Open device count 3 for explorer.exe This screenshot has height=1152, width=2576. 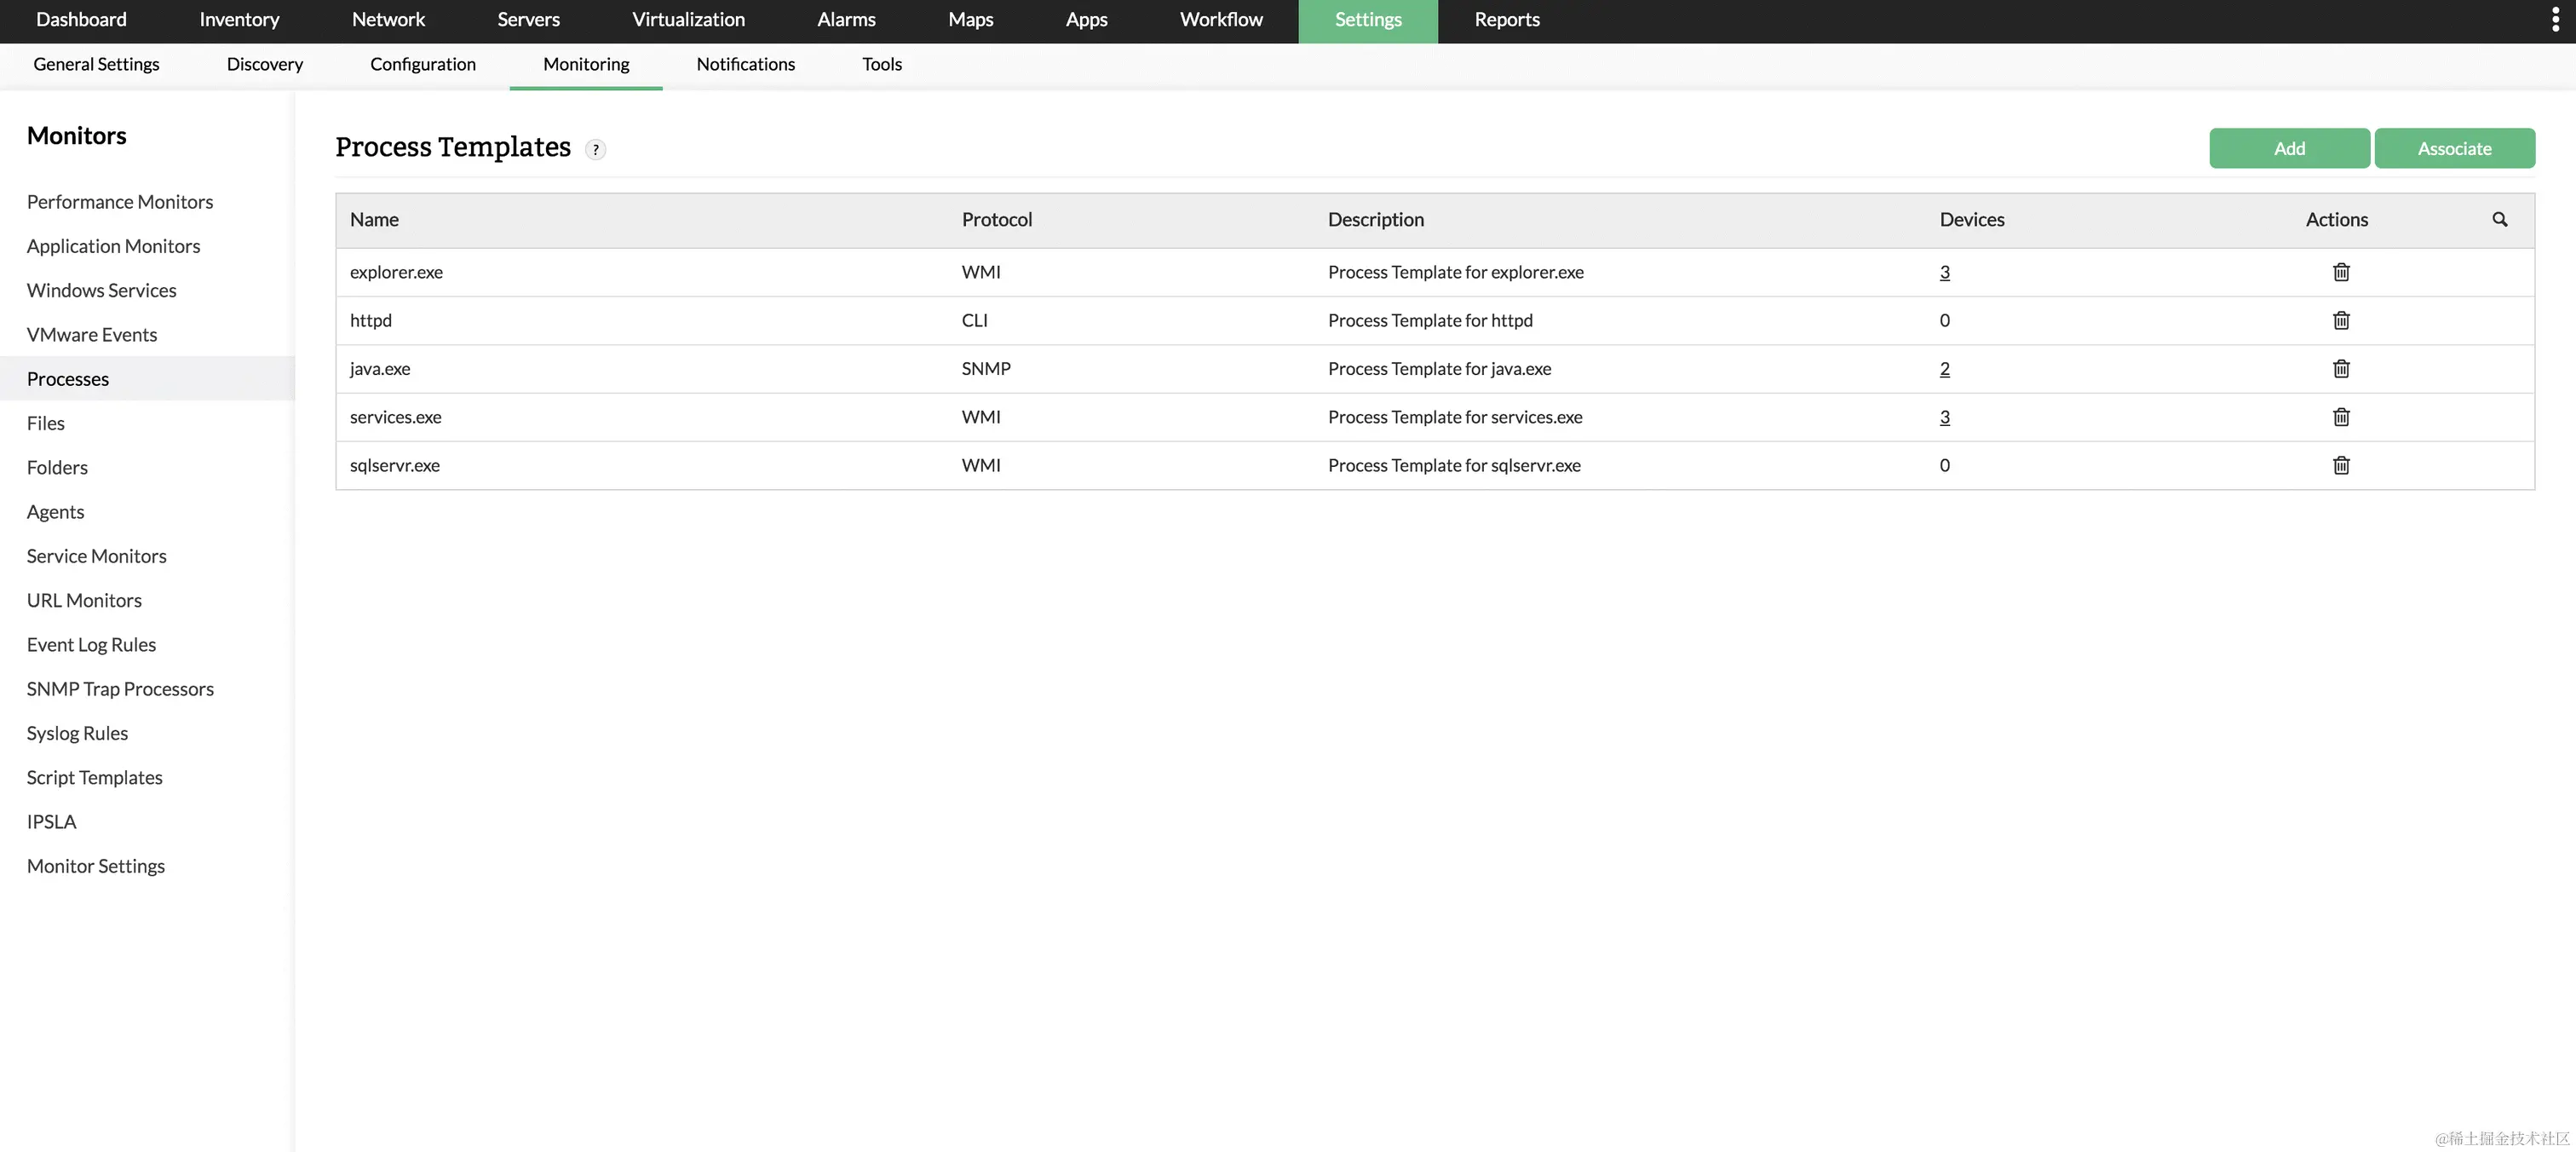click(1944, 272)
